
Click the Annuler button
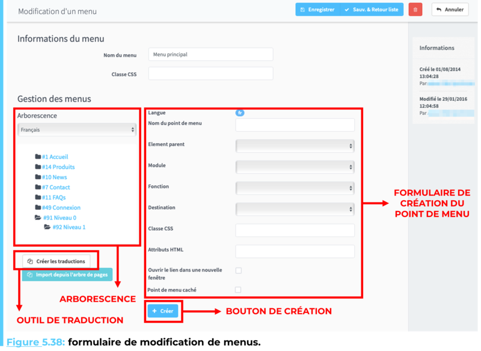click(450, 10)
